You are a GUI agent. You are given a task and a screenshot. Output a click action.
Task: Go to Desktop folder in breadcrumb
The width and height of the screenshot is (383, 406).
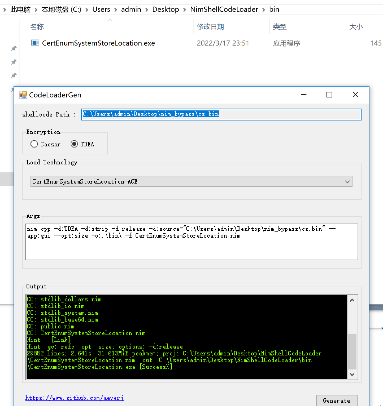[x=166, y=10]
